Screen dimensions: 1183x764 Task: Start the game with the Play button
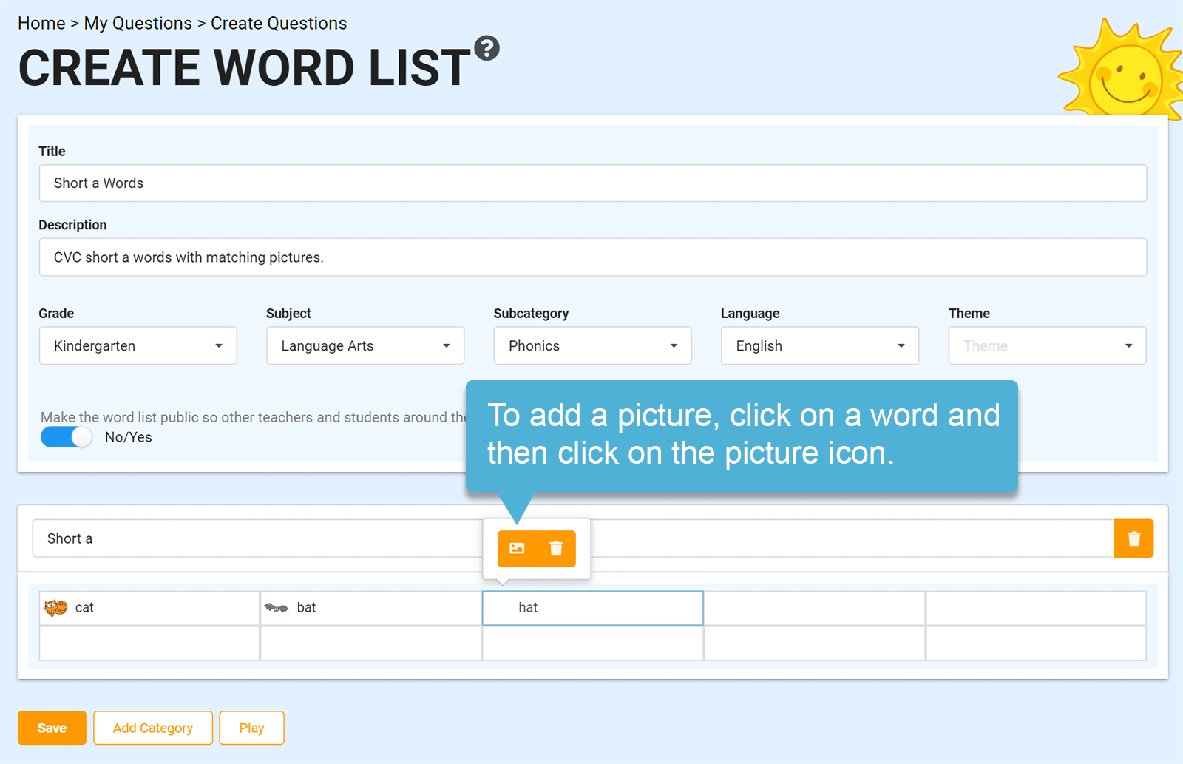[x=251, y=728]
